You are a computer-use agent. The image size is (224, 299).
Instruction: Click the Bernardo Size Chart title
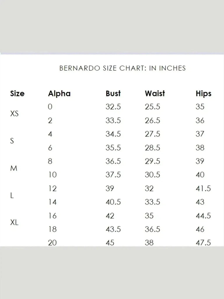123,68
